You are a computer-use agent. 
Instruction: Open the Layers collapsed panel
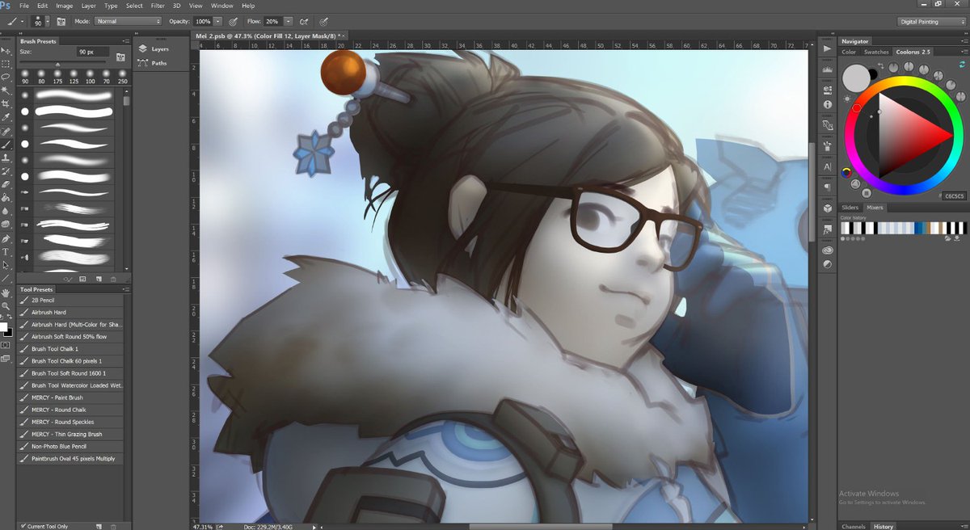(154, 48)
